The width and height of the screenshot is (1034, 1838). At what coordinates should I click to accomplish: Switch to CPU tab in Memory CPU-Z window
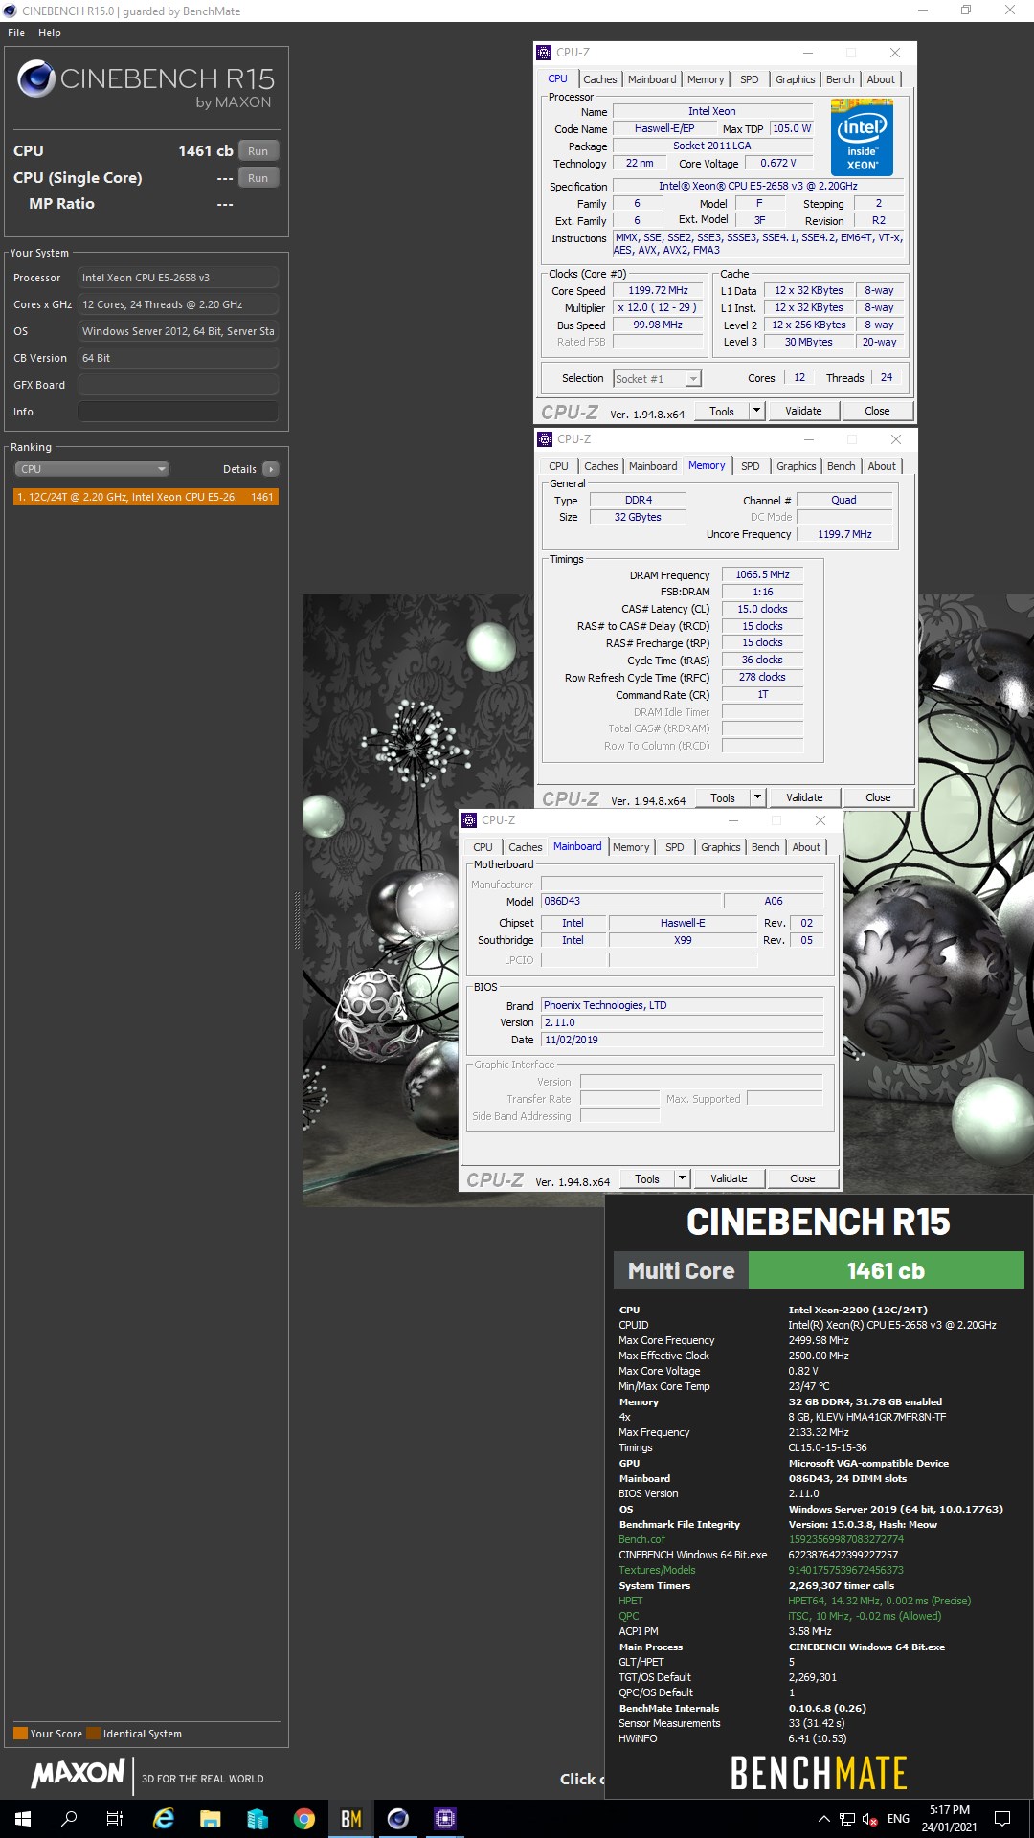point(559,466)
